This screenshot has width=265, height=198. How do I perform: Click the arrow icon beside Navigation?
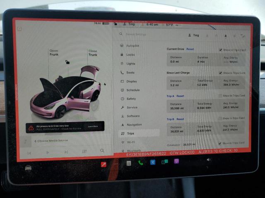tap(123, 125)
